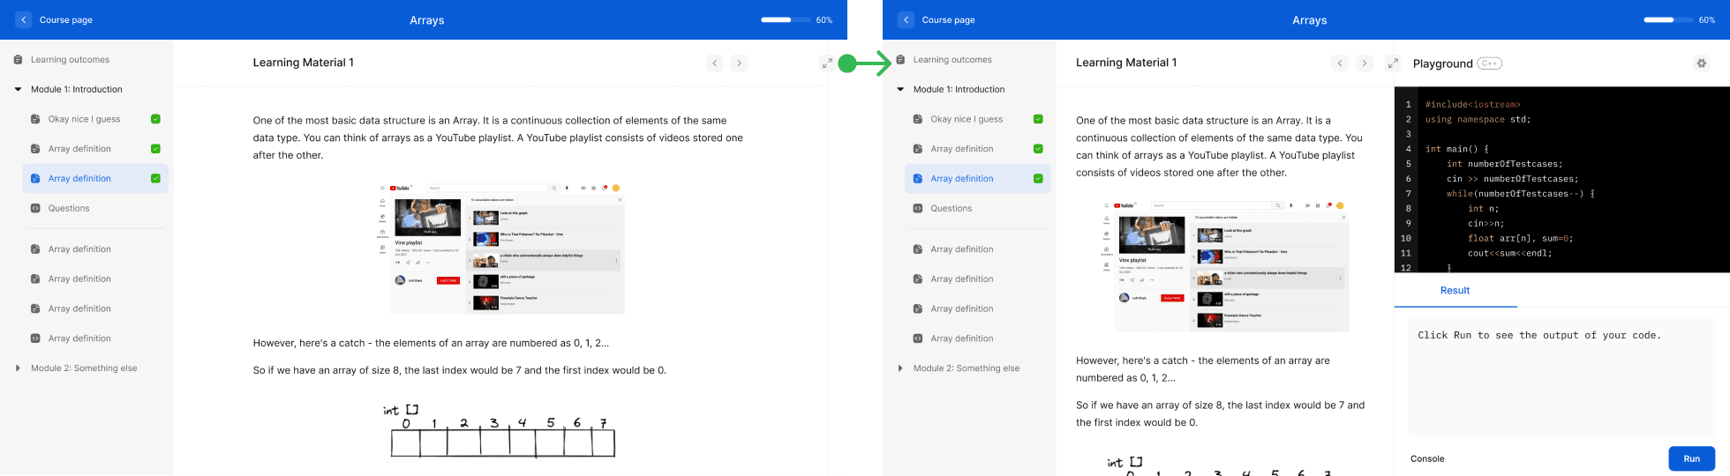The height and width of the screenshot is (476, 1730).
Task: Select Learning outcomes in left sidebar
Action: click(70, 60)
